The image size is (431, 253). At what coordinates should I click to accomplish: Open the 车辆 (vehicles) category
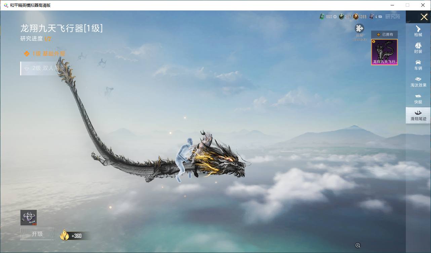[x=418, y=65]
